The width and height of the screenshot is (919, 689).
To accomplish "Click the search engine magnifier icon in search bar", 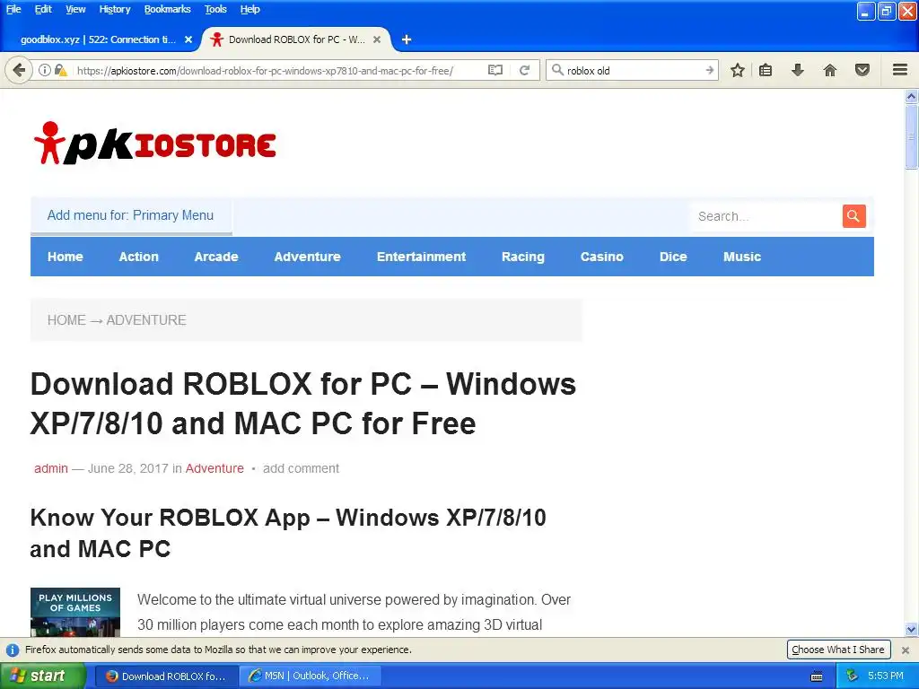I will [x=557, y=70].
